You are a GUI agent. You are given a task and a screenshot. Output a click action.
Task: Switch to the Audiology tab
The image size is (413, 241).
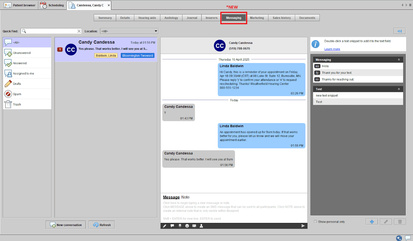(171, 18)
